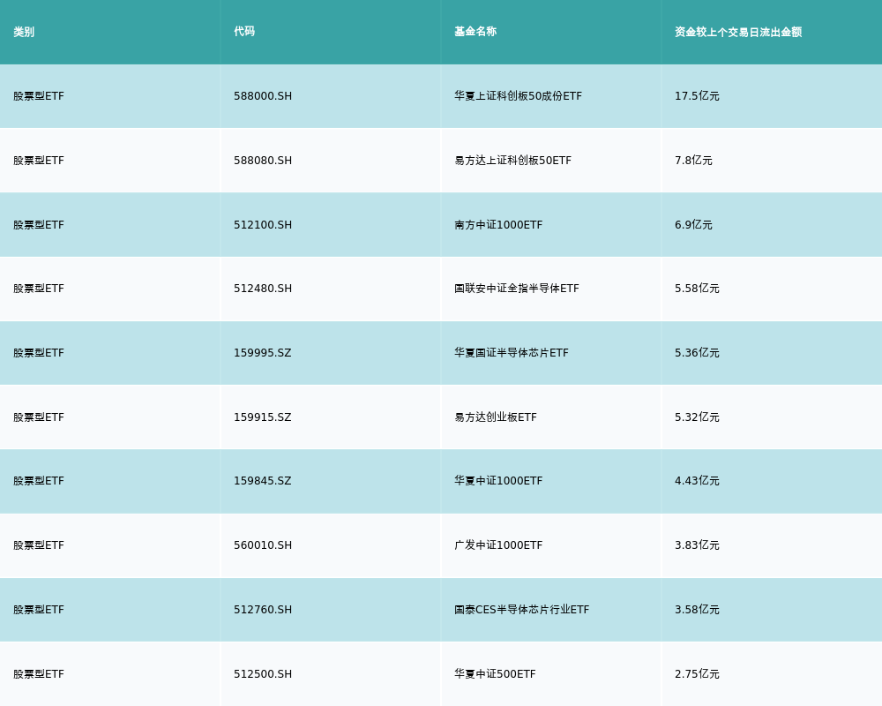Click 股票型ETF in the 560010.SH row
The width and height of the screenshot is (882, 706).
(x=39, y=545)
